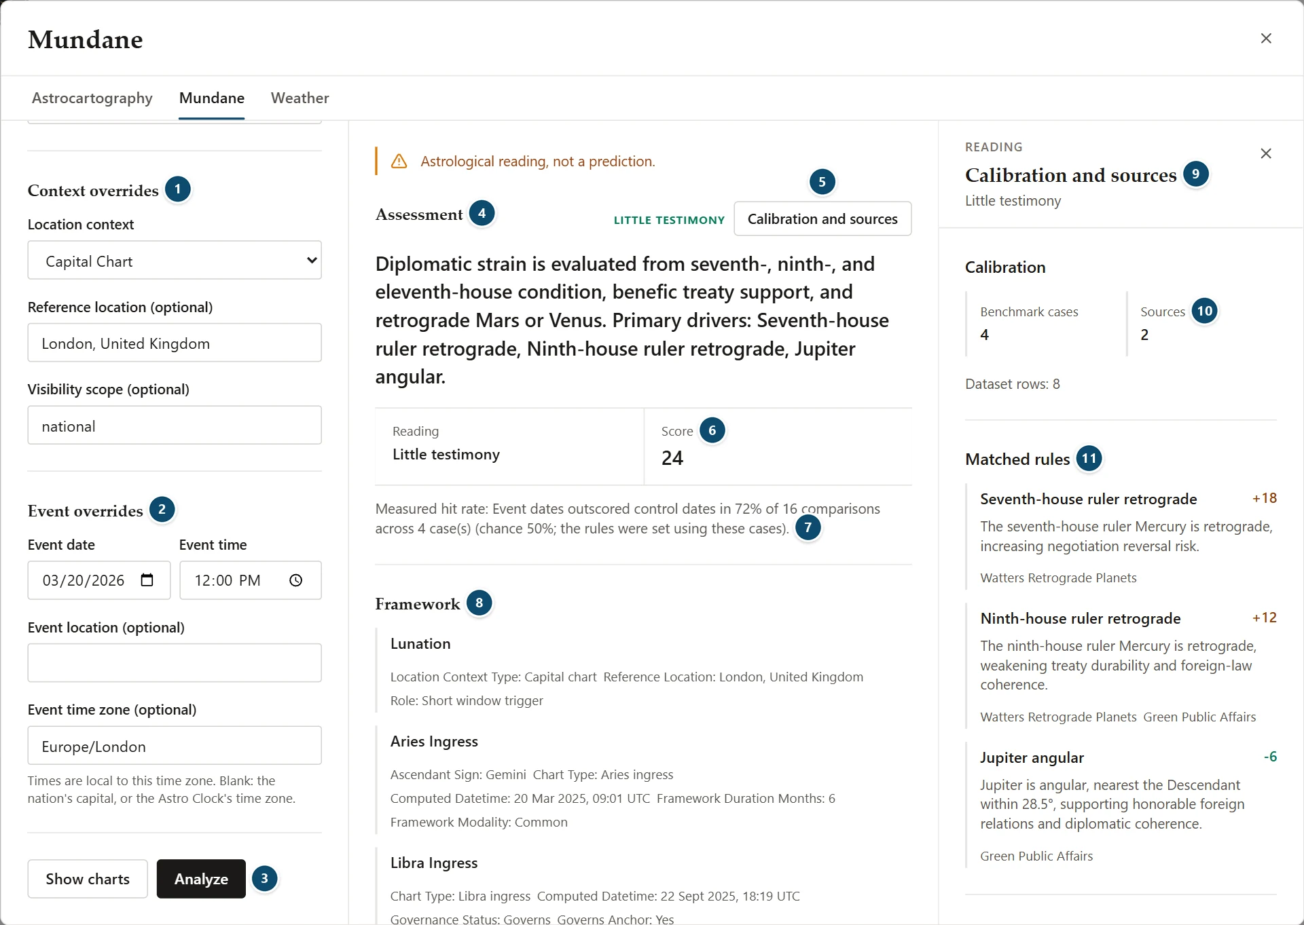Focus the Reference location field

[175, 343]
